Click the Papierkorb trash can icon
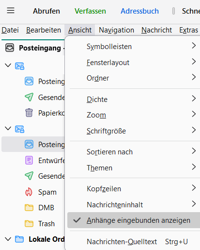Viewport: 200px width, 250px height. (x=29, y=113)
